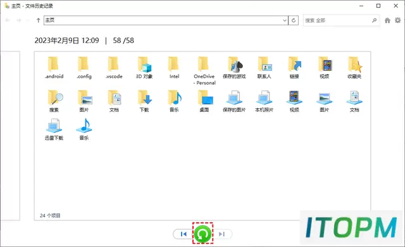The image size is (405, 247).
Task: Select the Intel folder
Action: pyautogui.click(x=174, y=68)
